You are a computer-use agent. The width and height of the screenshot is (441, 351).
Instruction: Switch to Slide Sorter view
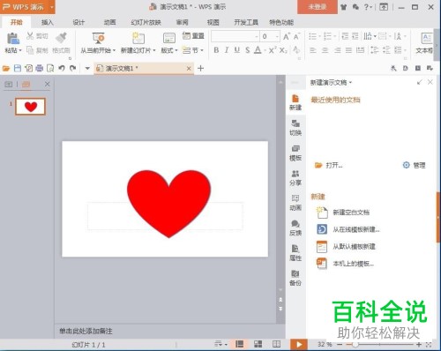click(258, 344)
